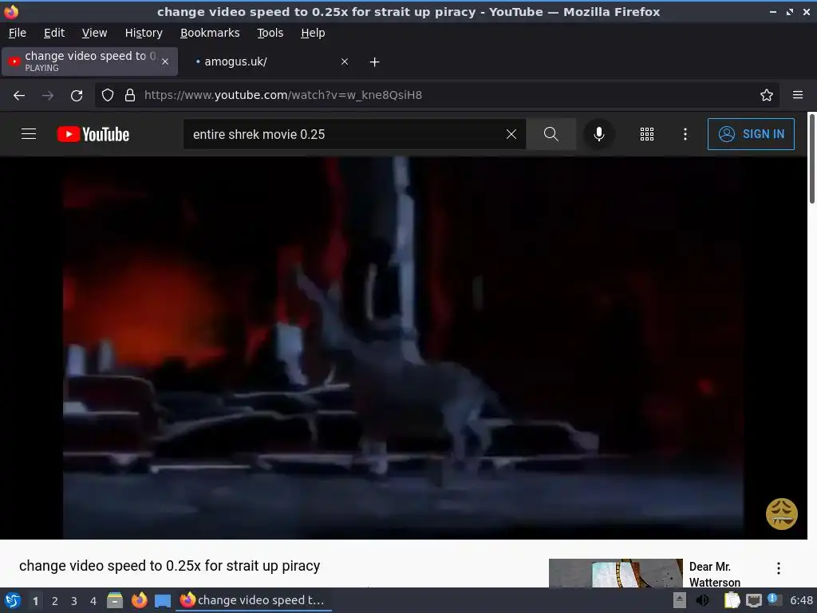Open the View menu
This screenshot has height=613, width=817.
click(x=94, y=33)
